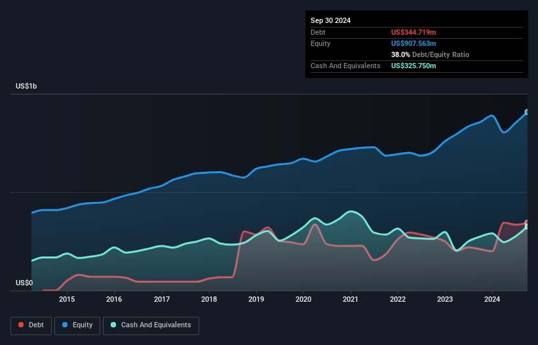Click the Equity row label in tooltip

[320, 43]
